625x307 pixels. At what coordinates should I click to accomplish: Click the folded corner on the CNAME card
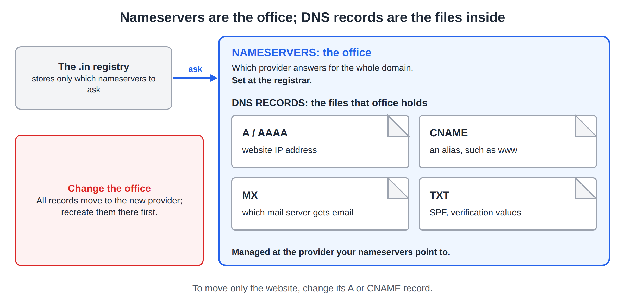tap(586, 126)
